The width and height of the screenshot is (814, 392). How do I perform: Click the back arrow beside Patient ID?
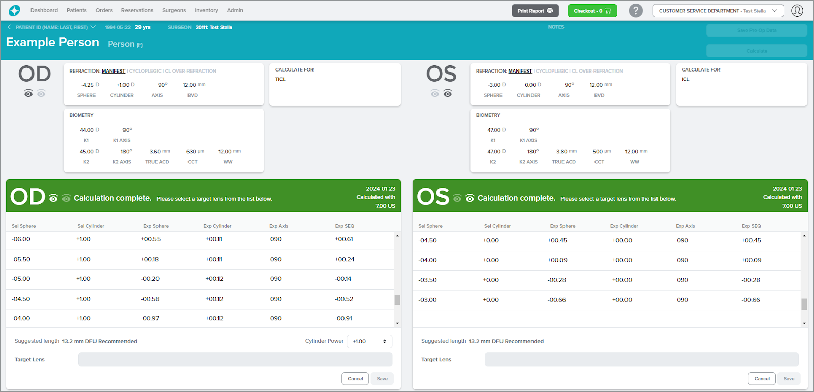pos(9,27)
